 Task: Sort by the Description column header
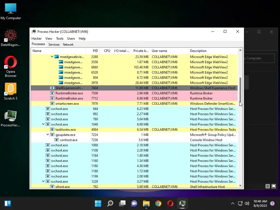(x=213, y=51)
